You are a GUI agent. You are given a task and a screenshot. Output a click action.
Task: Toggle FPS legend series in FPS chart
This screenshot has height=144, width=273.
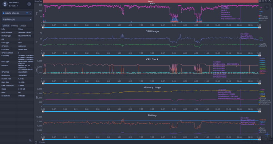(x=261, y=16)
